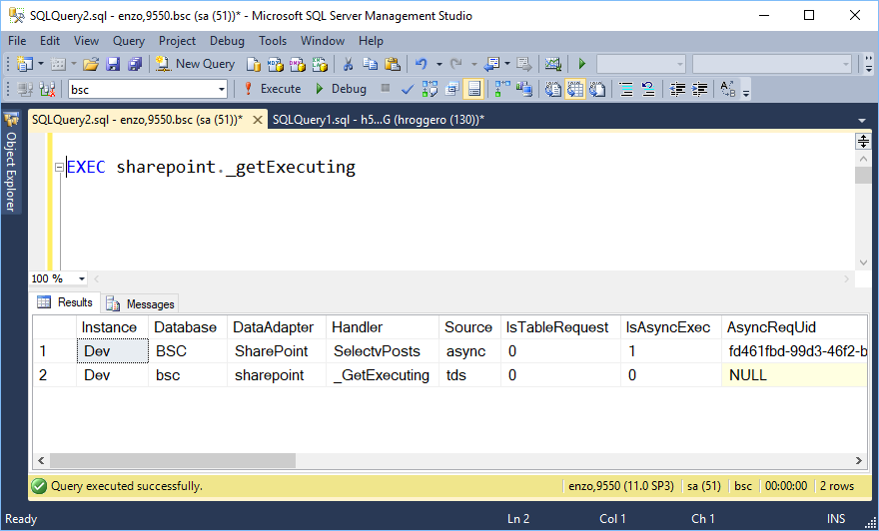Click the New Query button
The height and width of the screenshot is (531, 879).
(195, 64)
